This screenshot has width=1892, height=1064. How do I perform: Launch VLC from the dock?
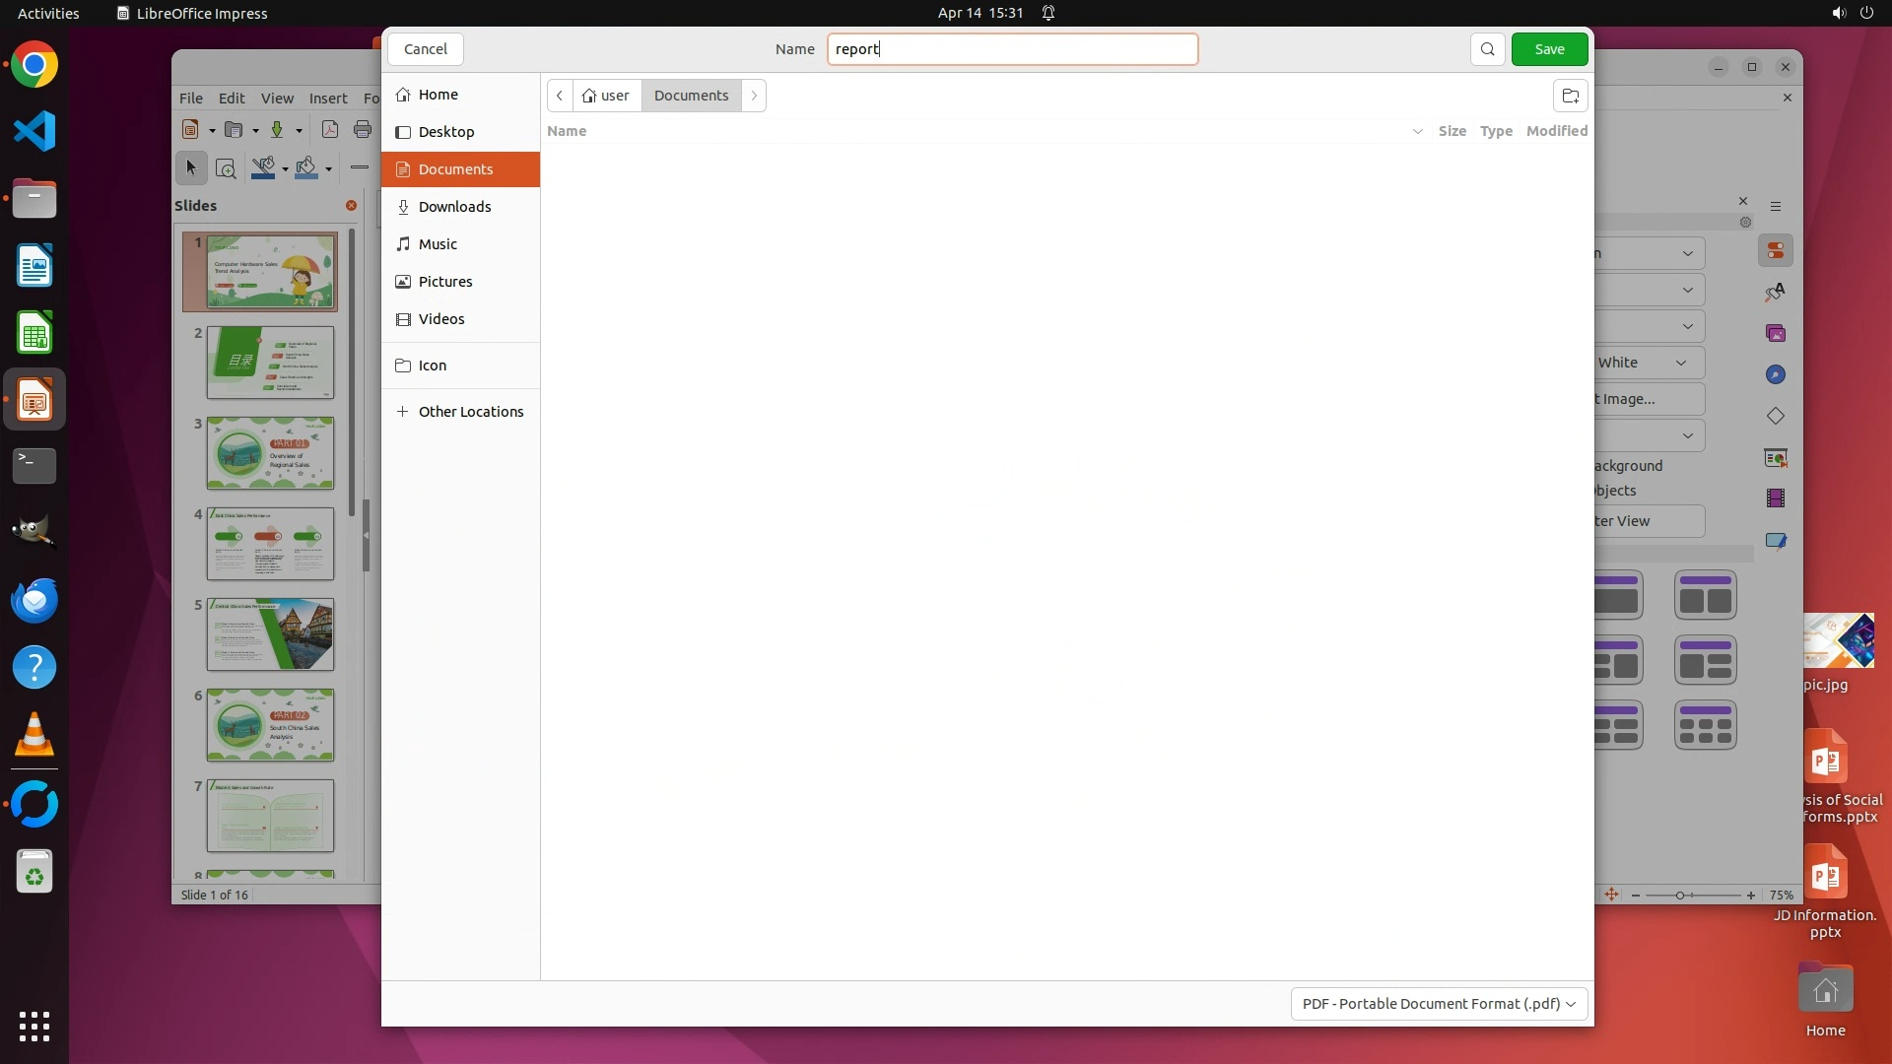(34, 735)
